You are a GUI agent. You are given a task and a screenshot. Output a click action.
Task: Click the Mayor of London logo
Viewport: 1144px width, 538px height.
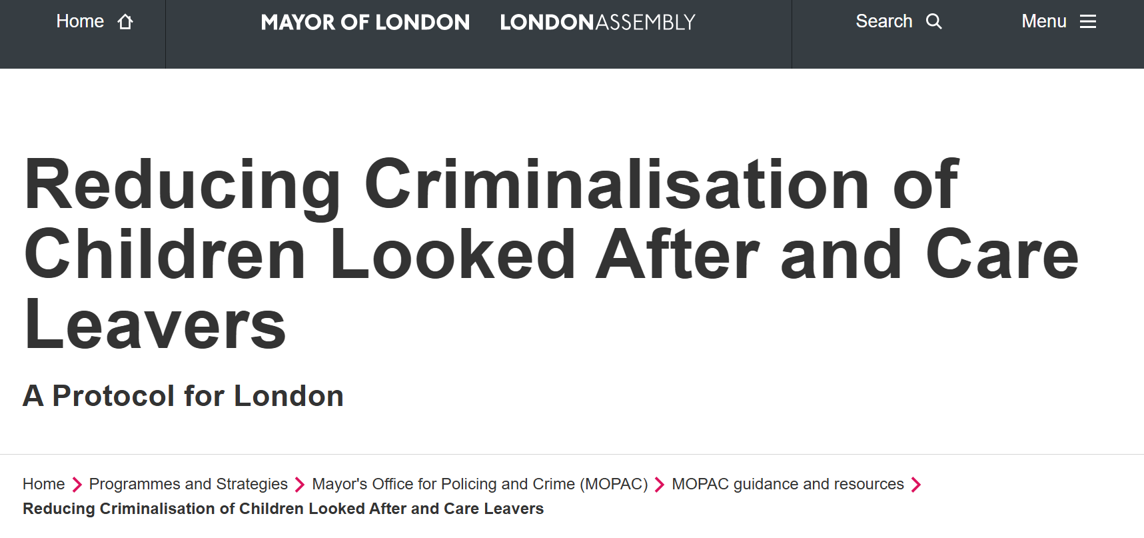pyautogui.click(x=365, y=23)
